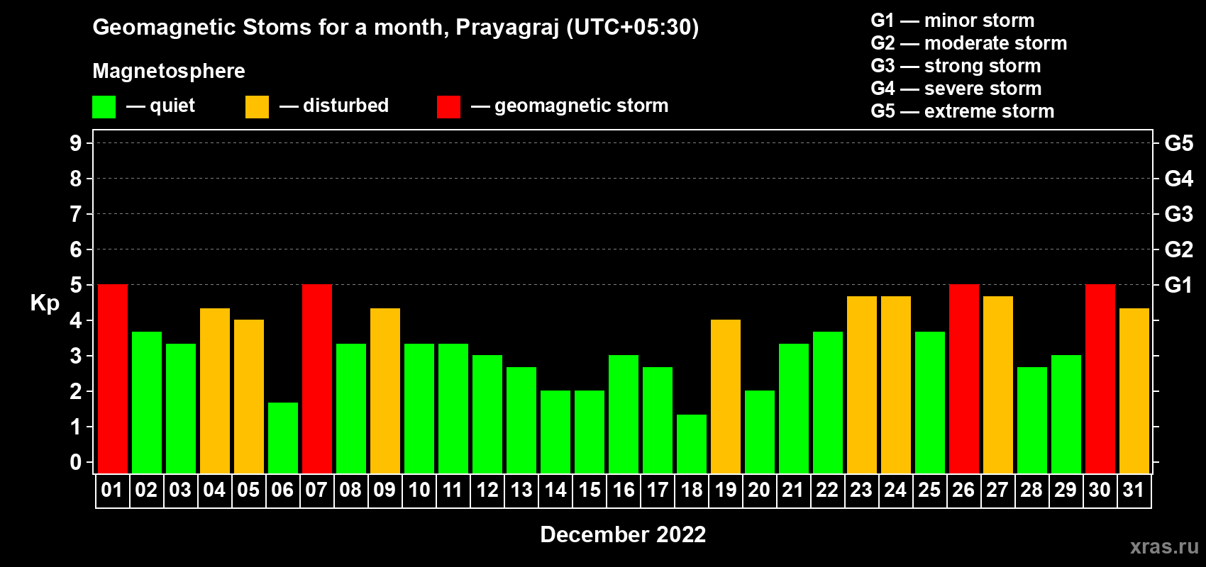Click 'G4 — severe storm' legend line
Image resolution: width=1206 pixels, height=567 pixels.
tap(956, 89)
